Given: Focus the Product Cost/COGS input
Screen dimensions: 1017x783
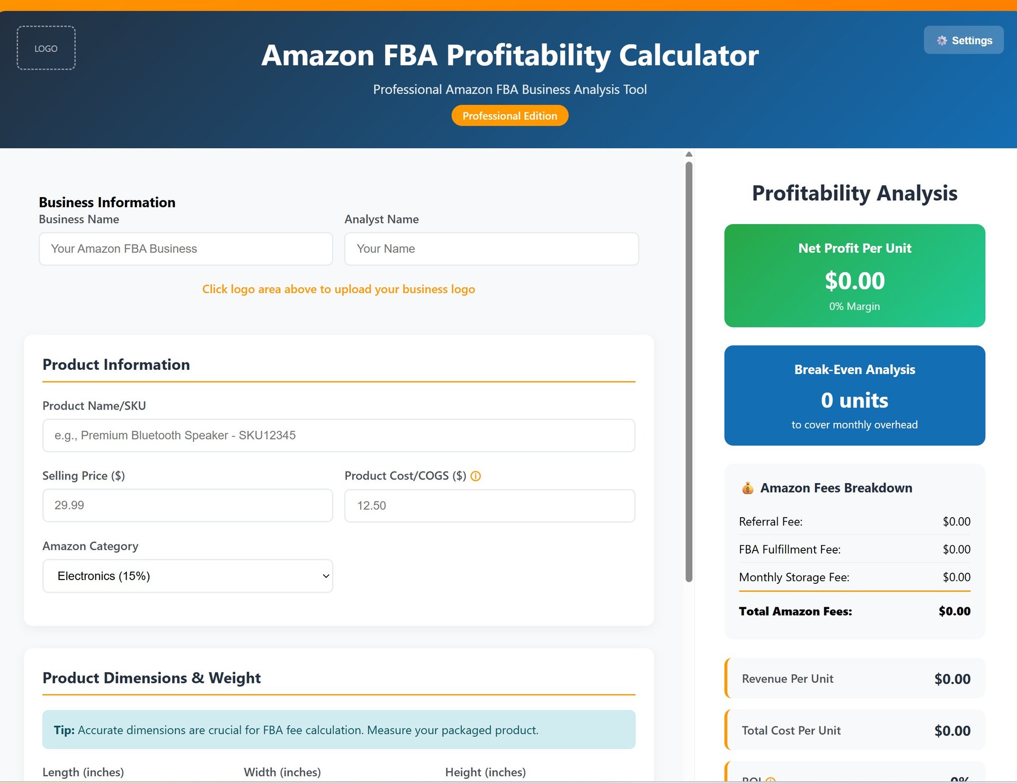Looking at the screenshot, I should coord(489,506).
